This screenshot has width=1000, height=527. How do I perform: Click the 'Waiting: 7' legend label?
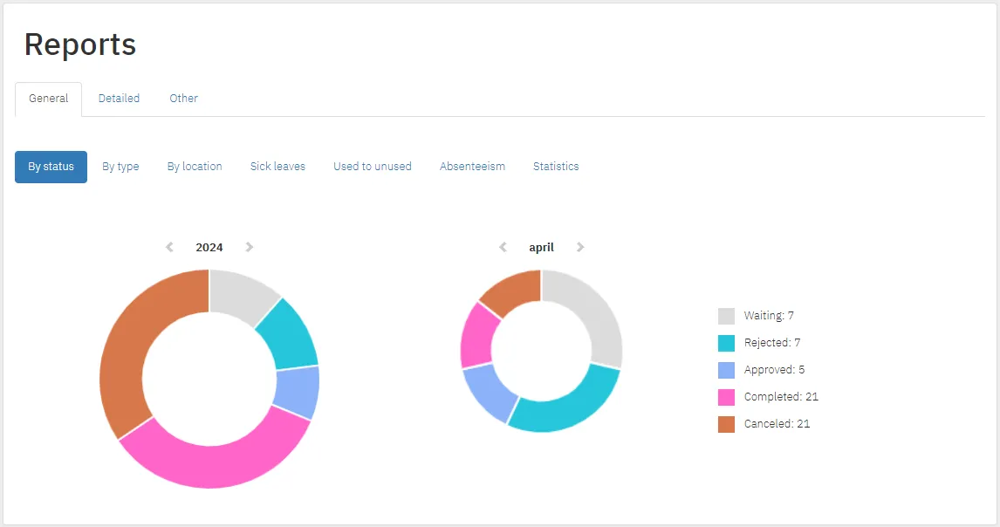[x=769, y=316]
